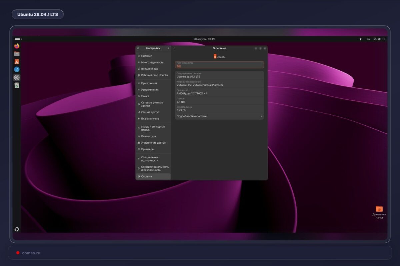This screenshot has width=400, height=266.
Task: Click the VMware Virtual Platform hardware model row
Action: 219,83
